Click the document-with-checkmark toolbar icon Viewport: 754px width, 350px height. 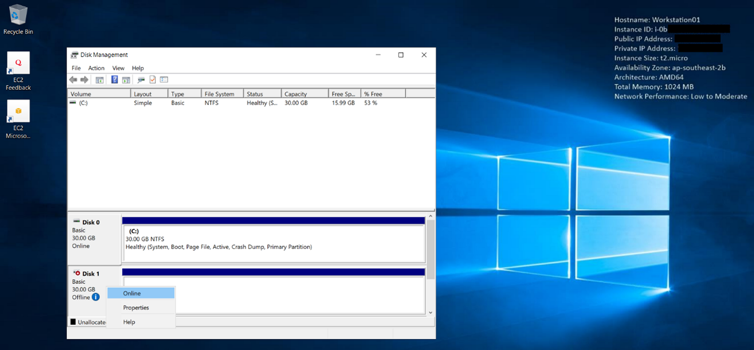point(153,80)
